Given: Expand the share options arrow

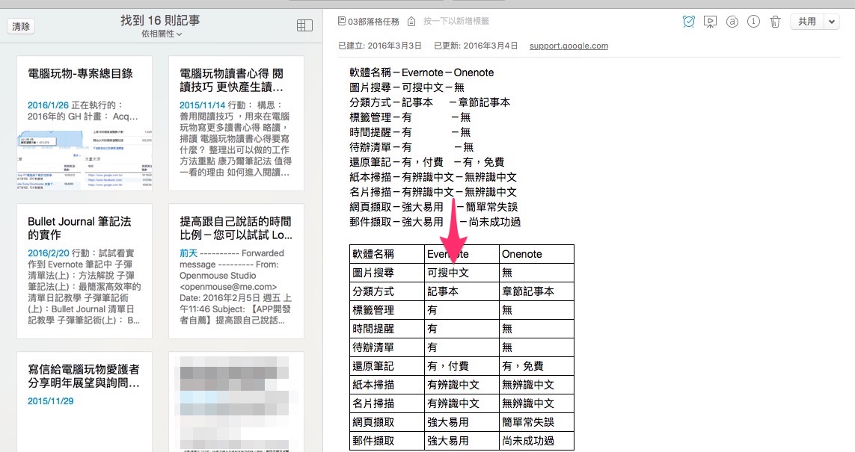Looking at the screenshot, I should pyautogui.click(x=832, y=21).
